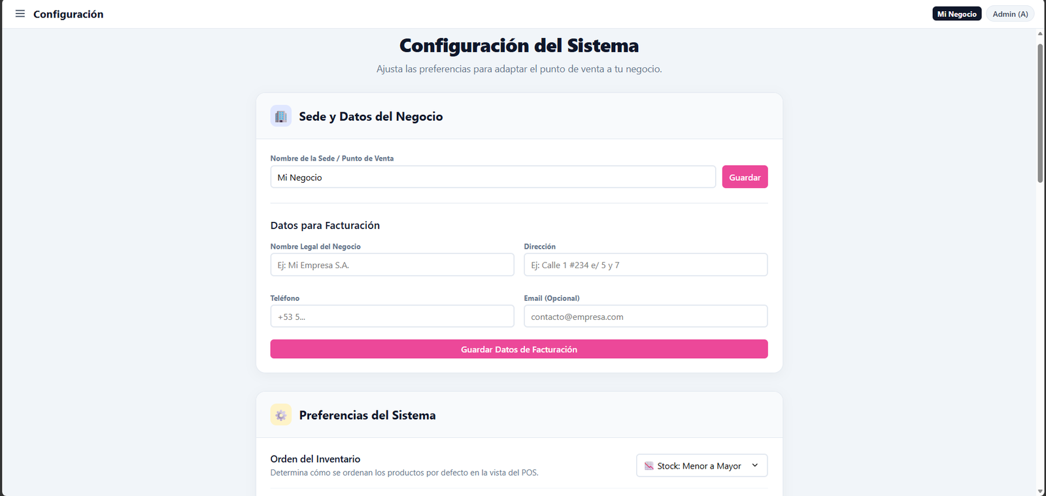This screenshot has height=496, width=1046.
Task: Click the gear icon beside Preferencias del Sistema
Action: click(281, 415)
